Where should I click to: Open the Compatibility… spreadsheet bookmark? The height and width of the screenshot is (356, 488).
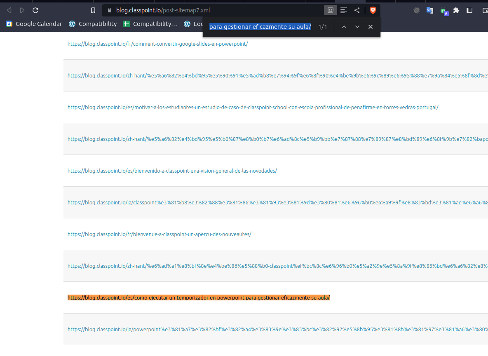pyautogui.click(x=150, y=24)
